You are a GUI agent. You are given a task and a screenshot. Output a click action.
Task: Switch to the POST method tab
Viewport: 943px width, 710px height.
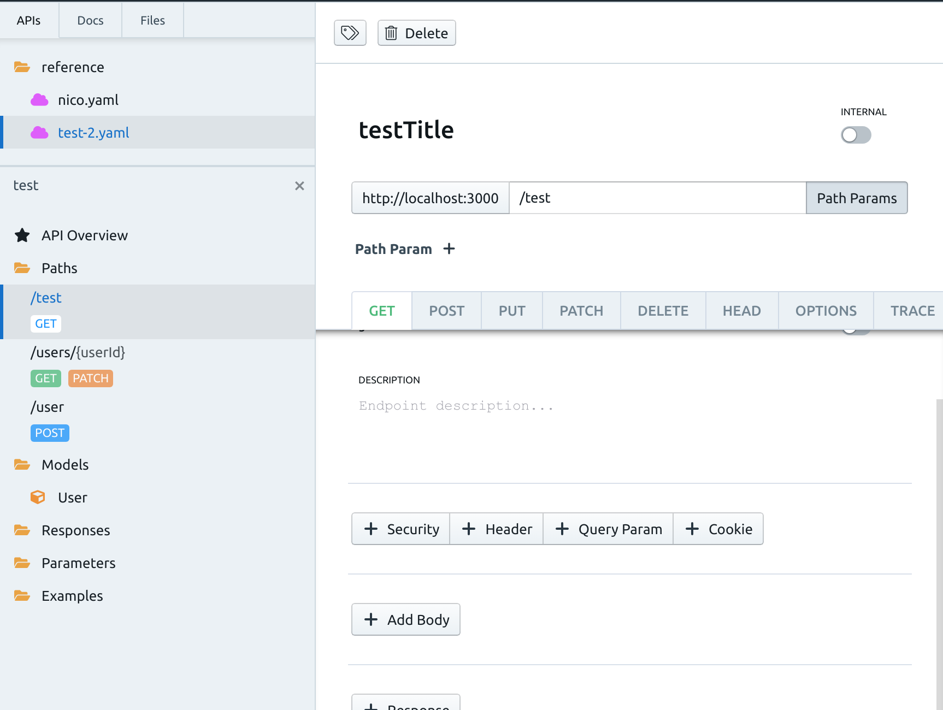pos(446,310)
